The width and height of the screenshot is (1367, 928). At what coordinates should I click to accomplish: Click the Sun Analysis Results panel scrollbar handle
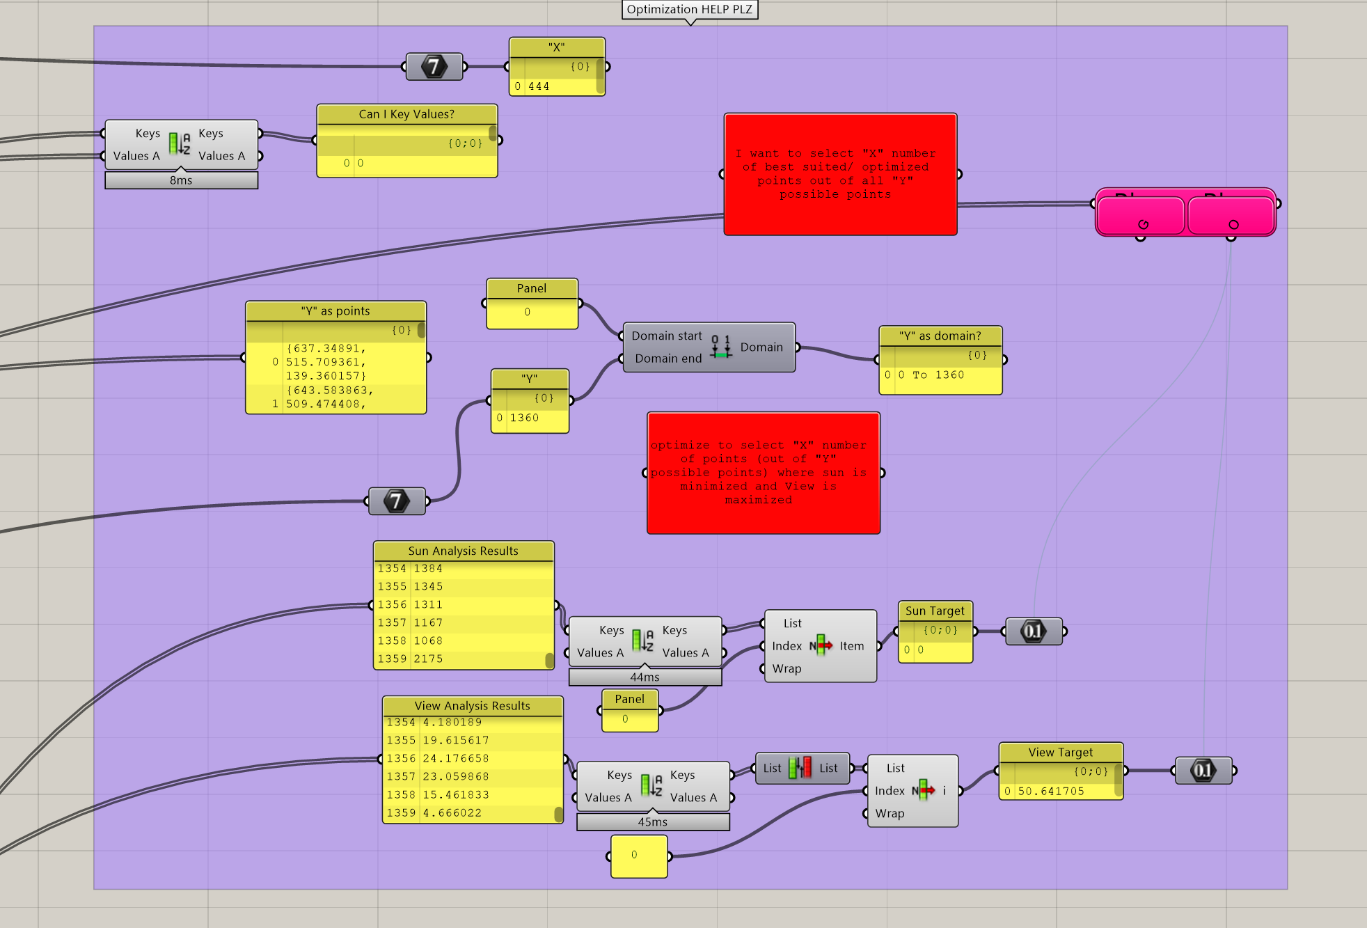pos(549,659)
